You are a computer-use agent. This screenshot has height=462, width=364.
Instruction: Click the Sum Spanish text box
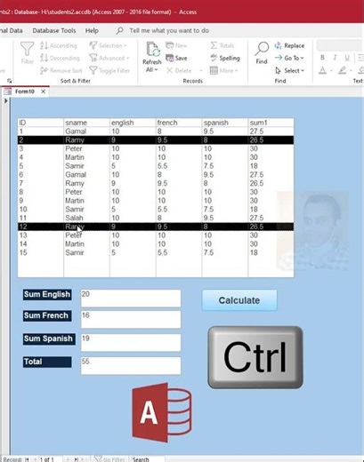131,343
